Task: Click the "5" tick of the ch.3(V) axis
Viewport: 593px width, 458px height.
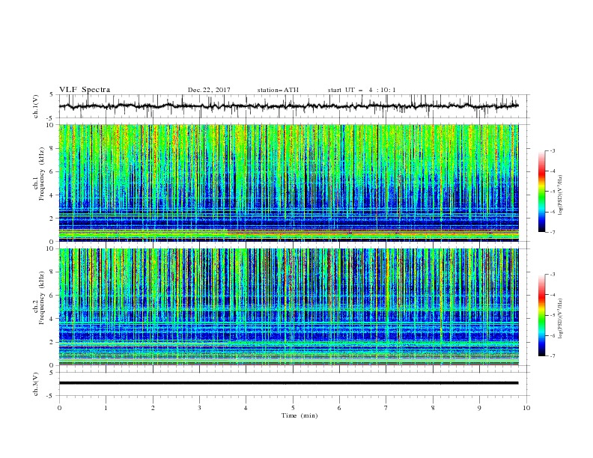Action: point(52,373)
